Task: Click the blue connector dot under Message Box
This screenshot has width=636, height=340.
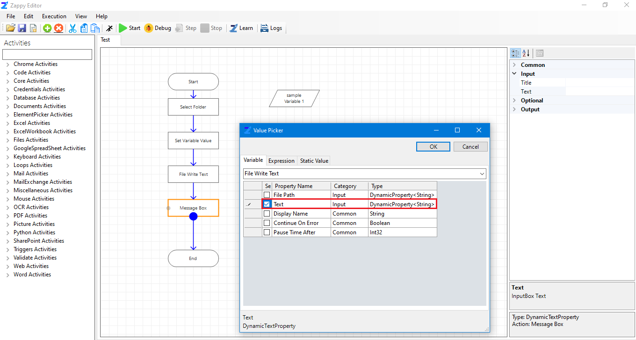Action: coord(193,216)
